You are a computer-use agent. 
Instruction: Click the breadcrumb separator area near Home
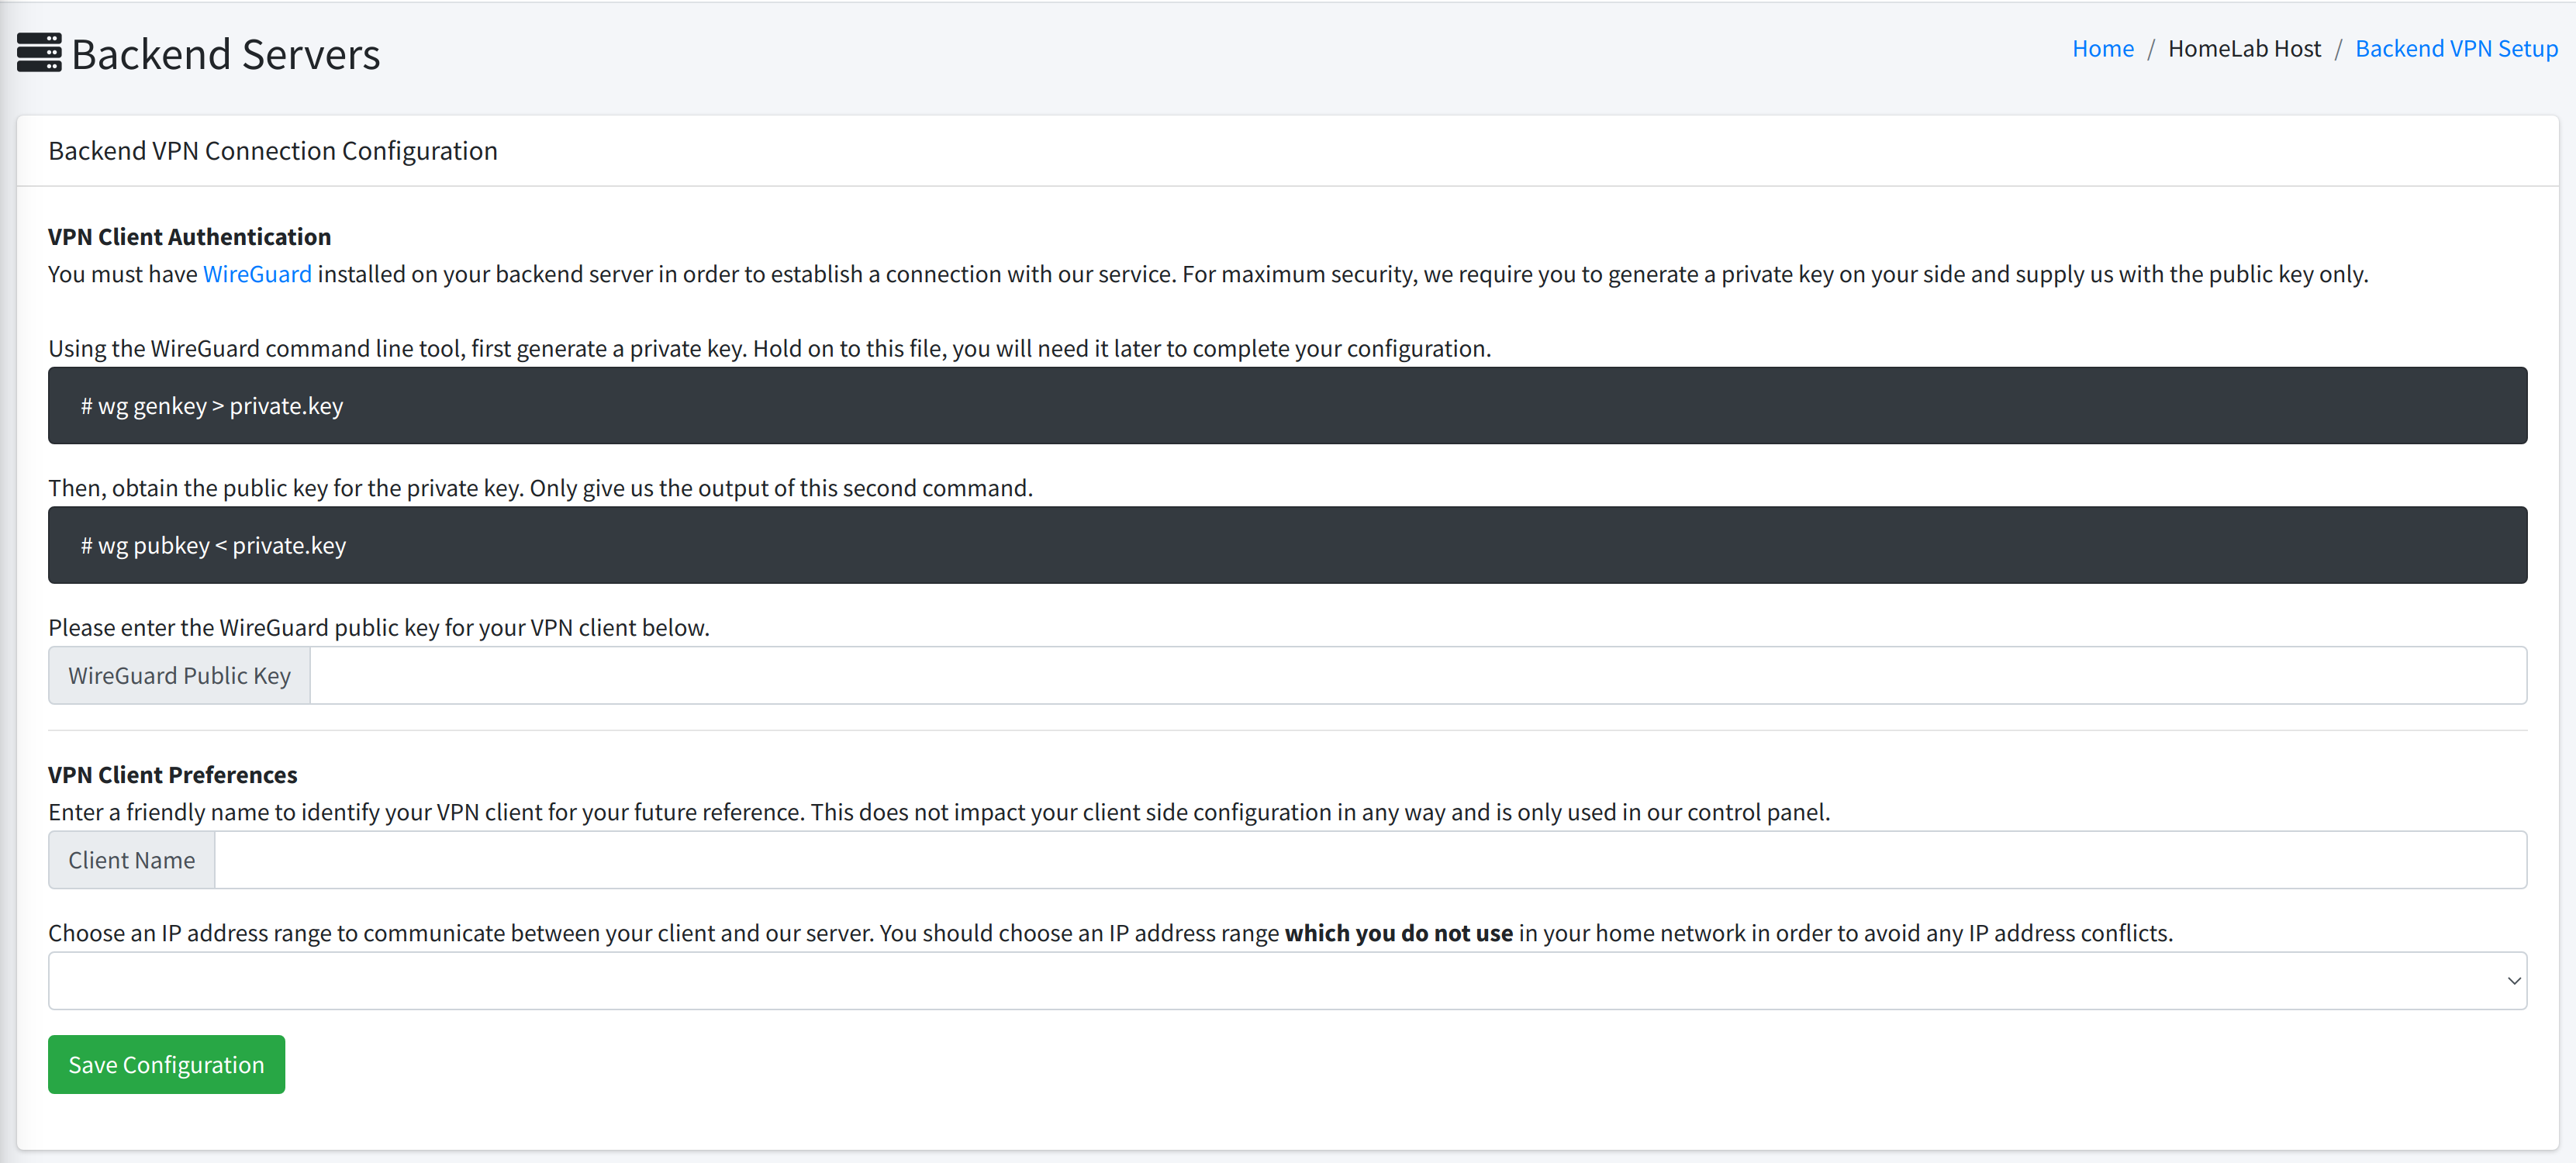click(2151, 48)
